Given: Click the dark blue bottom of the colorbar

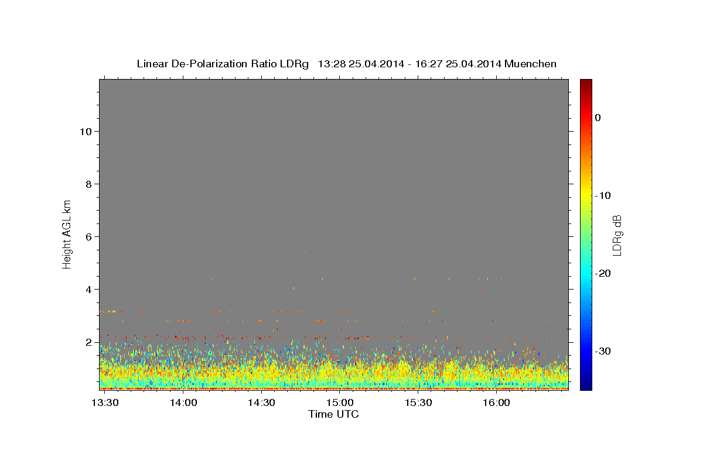Looking at the screenshot, I should pyautogui.click(x=586, y=385).
